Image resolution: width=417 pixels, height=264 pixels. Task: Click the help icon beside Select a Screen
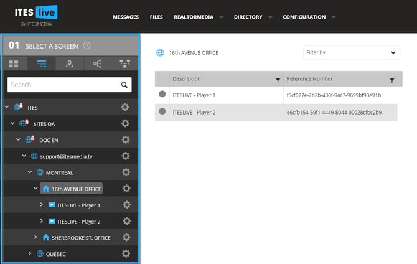[87, 45]
